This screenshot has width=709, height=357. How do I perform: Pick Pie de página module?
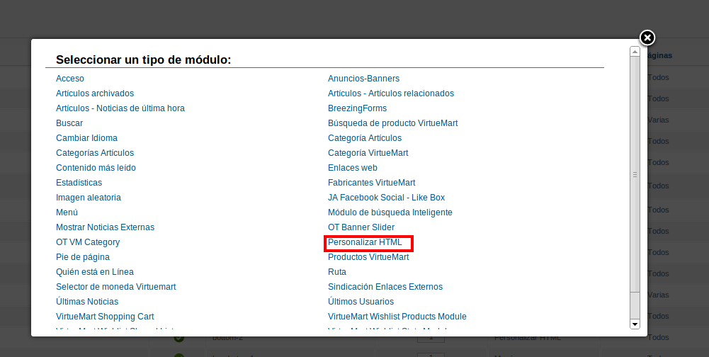[x=82, y=257]
